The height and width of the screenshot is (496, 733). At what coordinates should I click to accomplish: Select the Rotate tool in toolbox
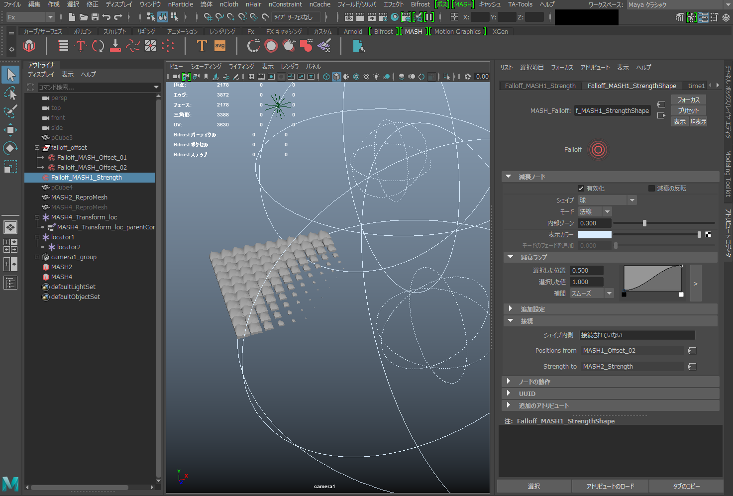pos(10,148)
